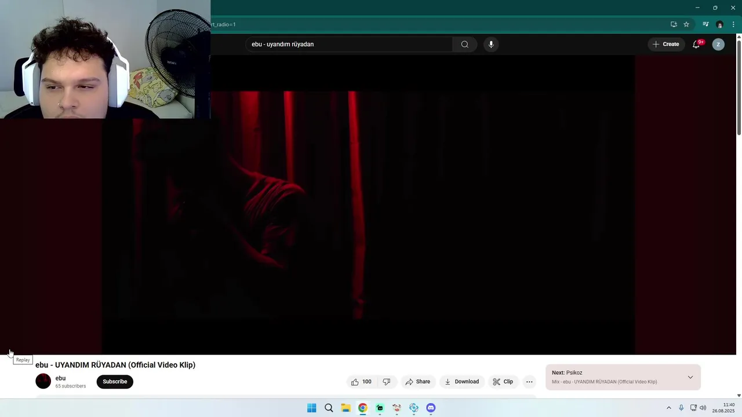
Task: Click the install app icon in address bar
Action: [x=674, y=24]
